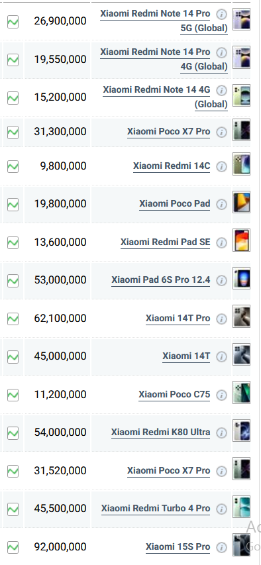
Task: Select the Xiaomi Poco X7 Pro link priced 31,520,000
Action: click(168, 471)
